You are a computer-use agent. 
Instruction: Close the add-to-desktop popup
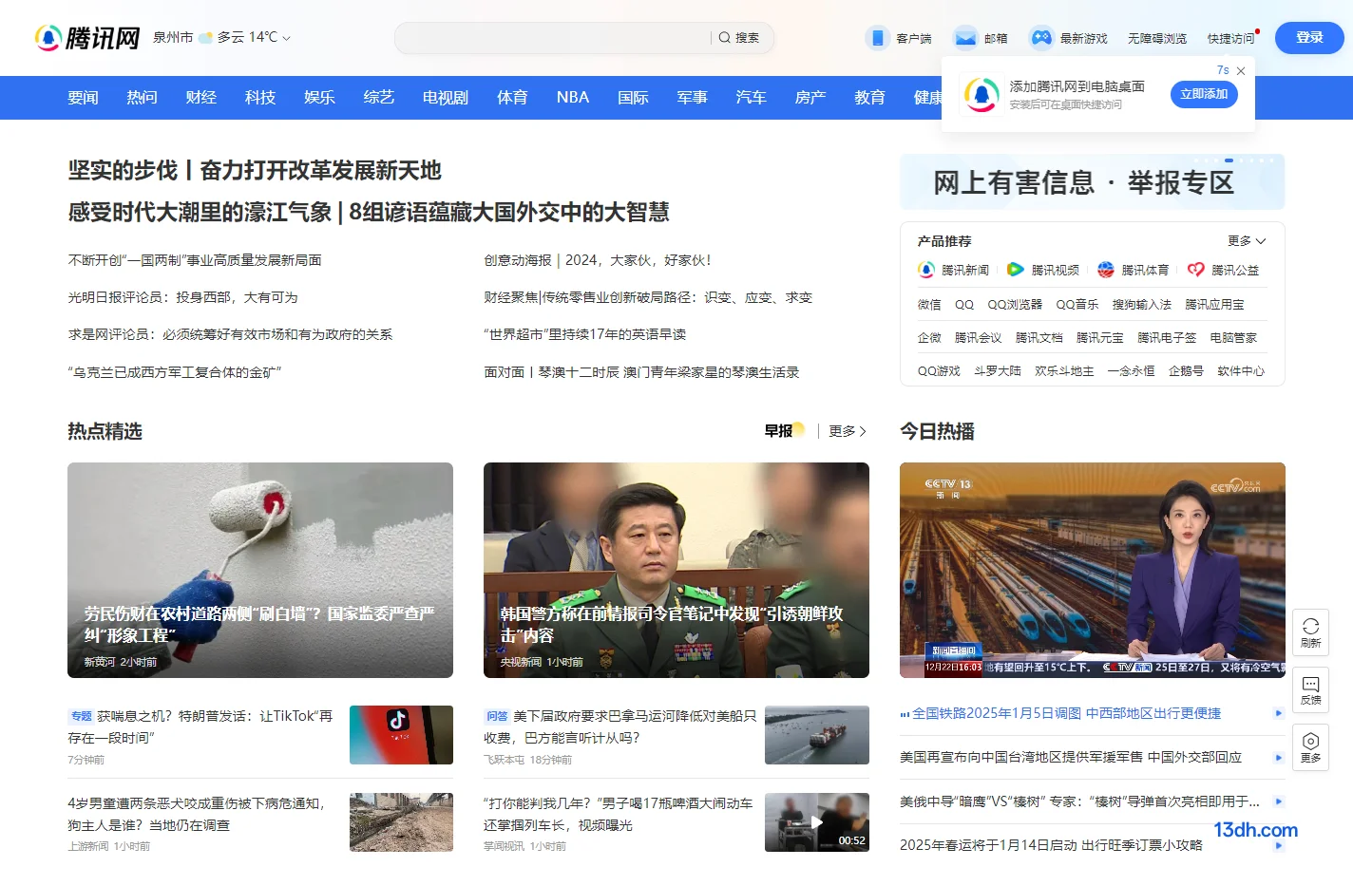coord(1240,71)
